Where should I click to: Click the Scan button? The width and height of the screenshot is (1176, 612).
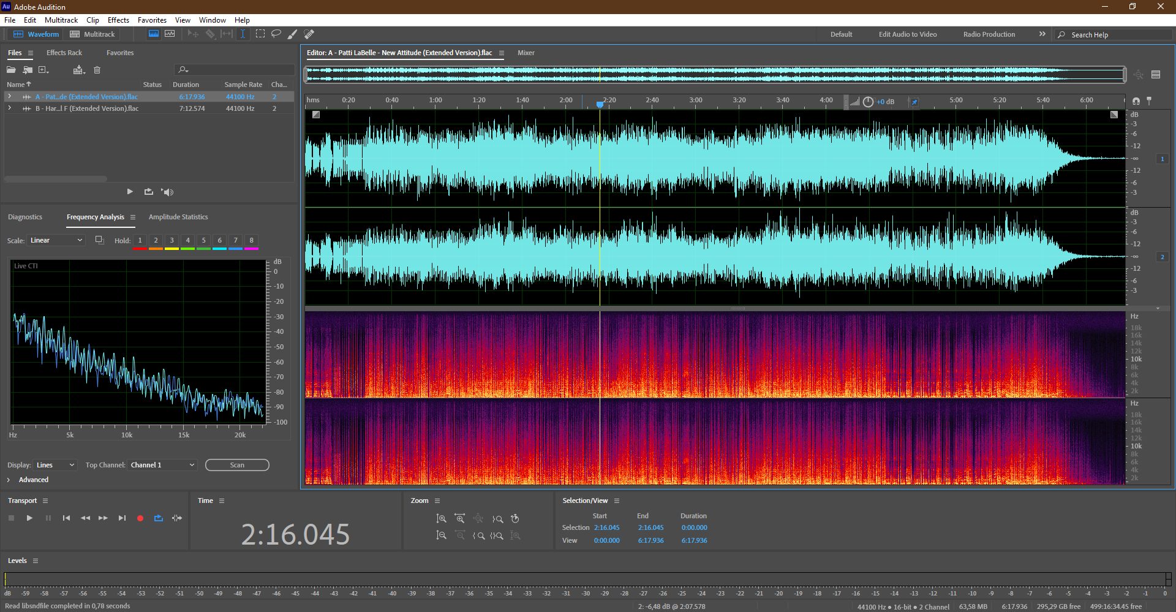tap(237, 465)
